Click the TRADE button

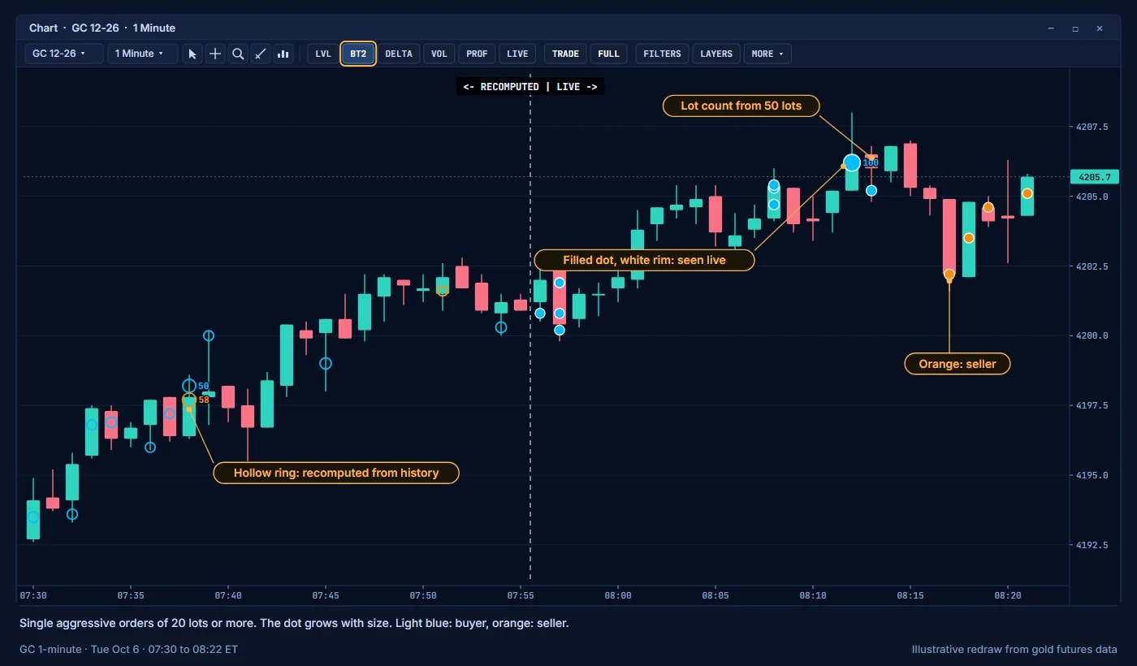565,54
